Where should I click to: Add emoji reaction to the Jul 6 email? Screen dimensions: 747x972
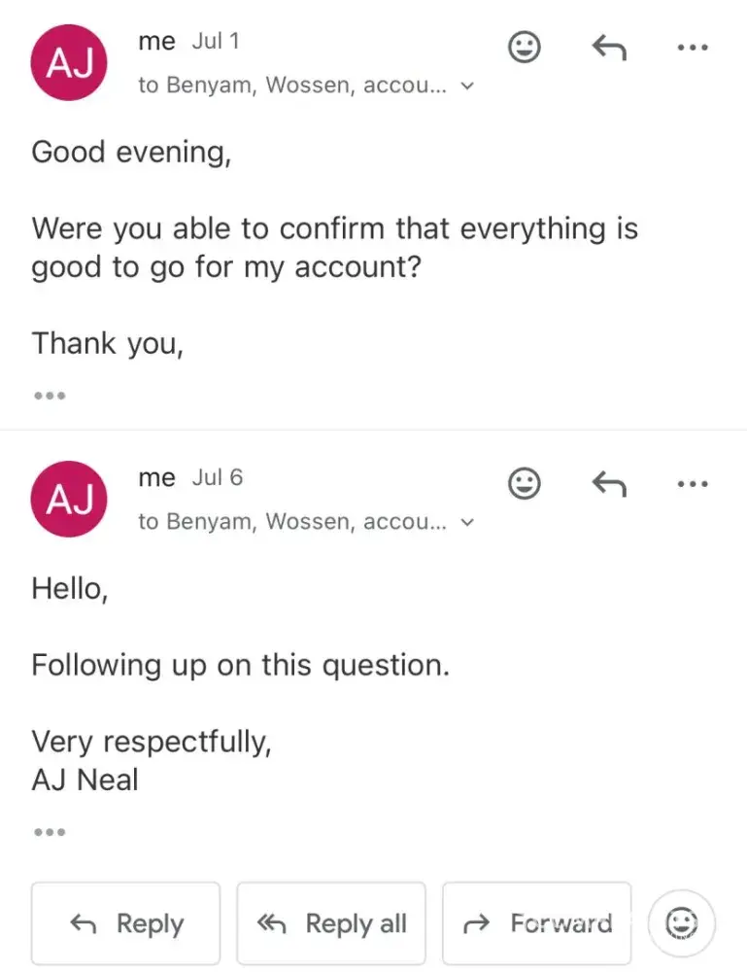(524, 483)
